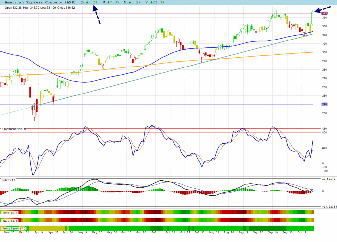Select the red 345 price level tag
The width and height of the screenshot is (337, 242).
point(324,13)
